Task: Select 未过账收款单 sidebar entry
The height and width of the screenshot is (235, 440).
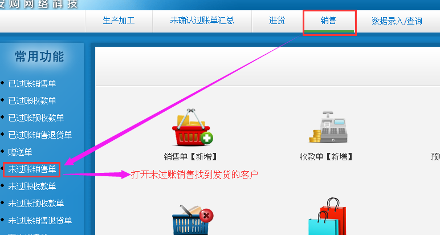Action: coord(32,187)
